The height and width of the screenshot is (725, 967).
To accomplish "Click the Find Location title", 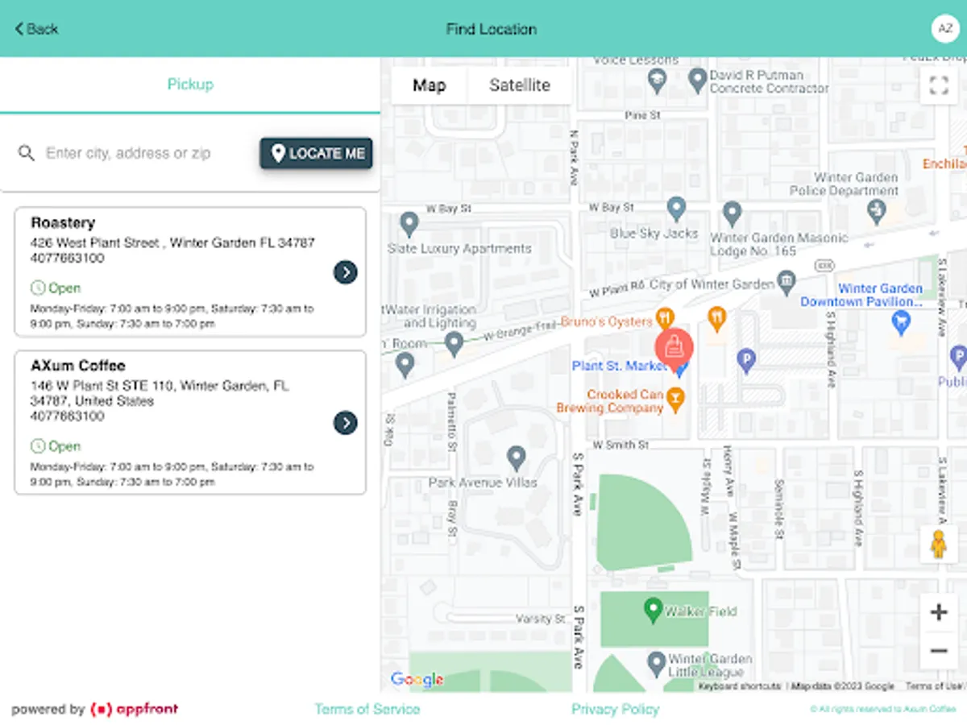I will coord(492,29).
